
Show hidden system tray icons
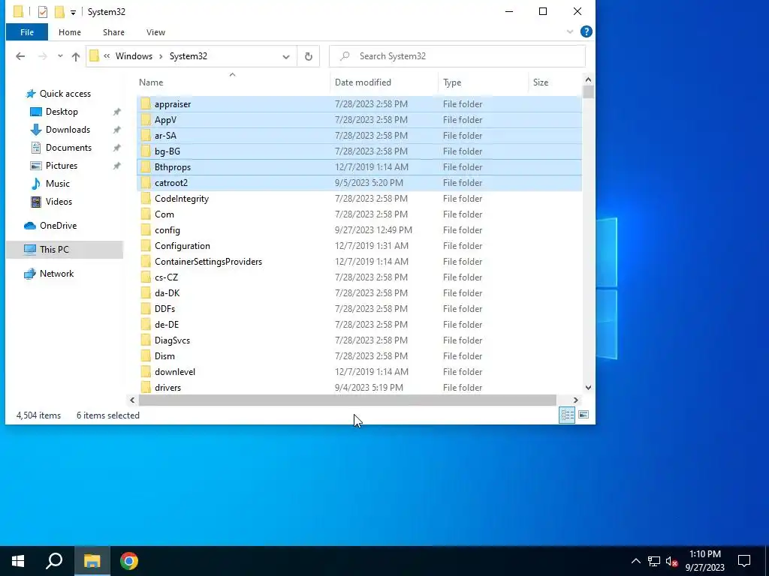(x=635, y=561)
